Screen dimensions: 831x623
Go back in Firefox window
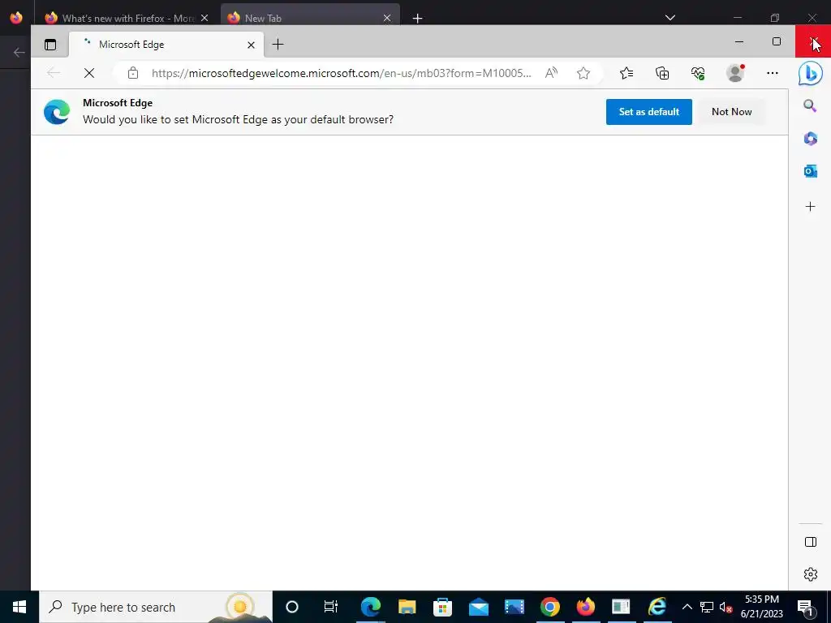(x=19, y=53)
